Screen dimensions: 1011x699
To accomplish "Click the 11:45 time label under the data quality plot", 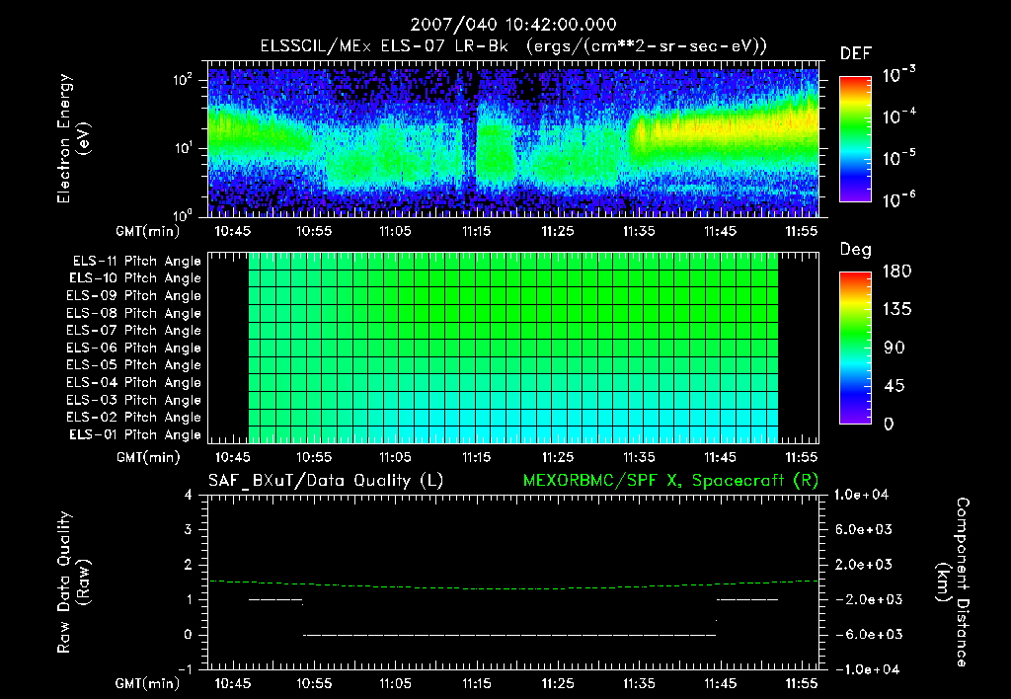I will click(720, 683).
